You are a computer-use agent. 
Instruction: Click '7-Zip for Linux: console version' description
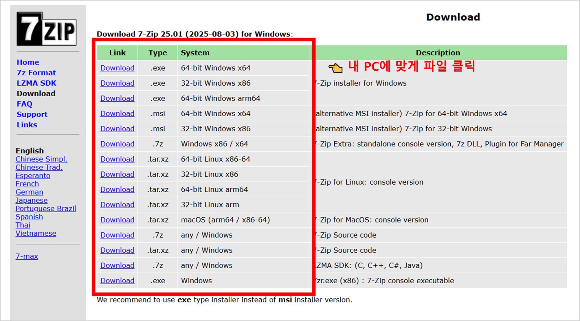pyautogui.click(x=369, y=182)
